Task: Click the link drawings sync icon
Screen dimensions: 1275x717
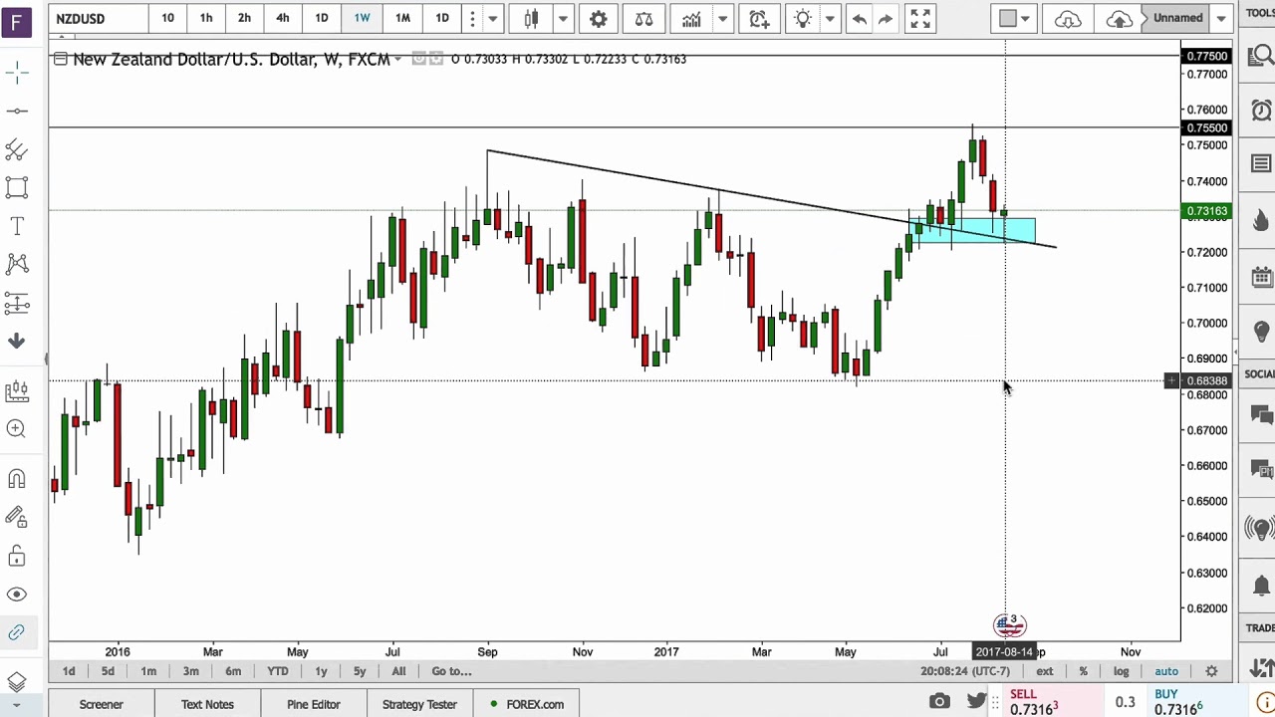Action: (x=17, y=632)
